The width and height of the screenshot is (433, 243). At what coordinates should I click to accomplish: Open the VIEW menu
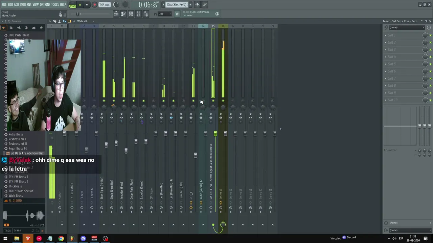[36, 5]
